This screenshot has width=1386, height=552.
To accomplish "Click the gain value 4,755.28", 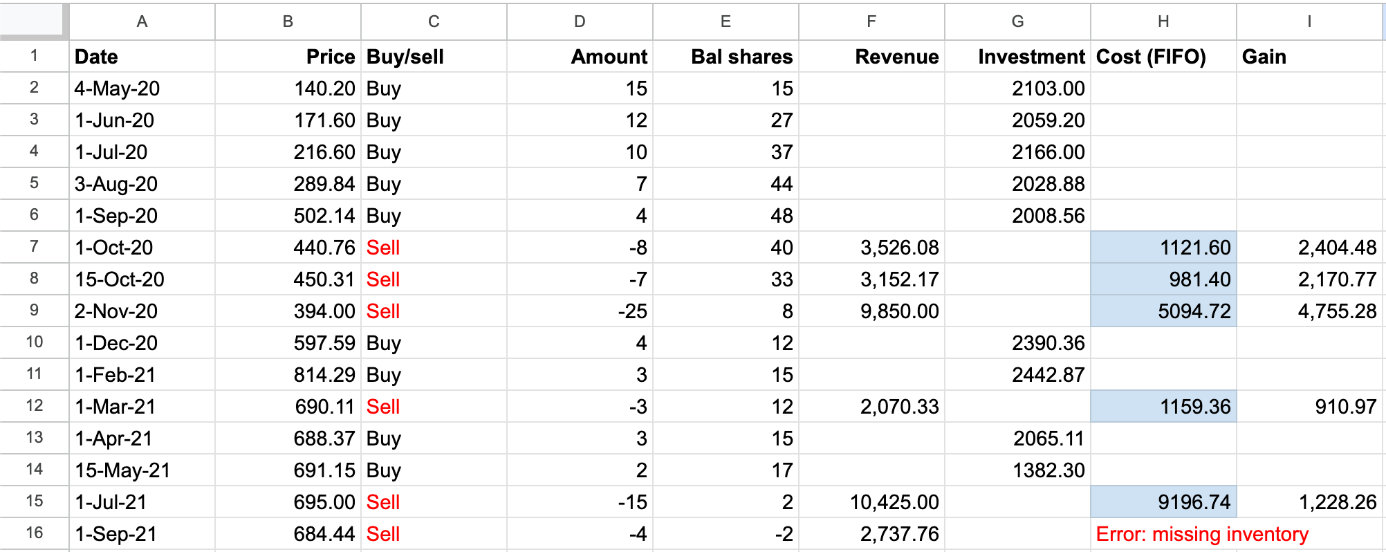I will point(1309,311).
